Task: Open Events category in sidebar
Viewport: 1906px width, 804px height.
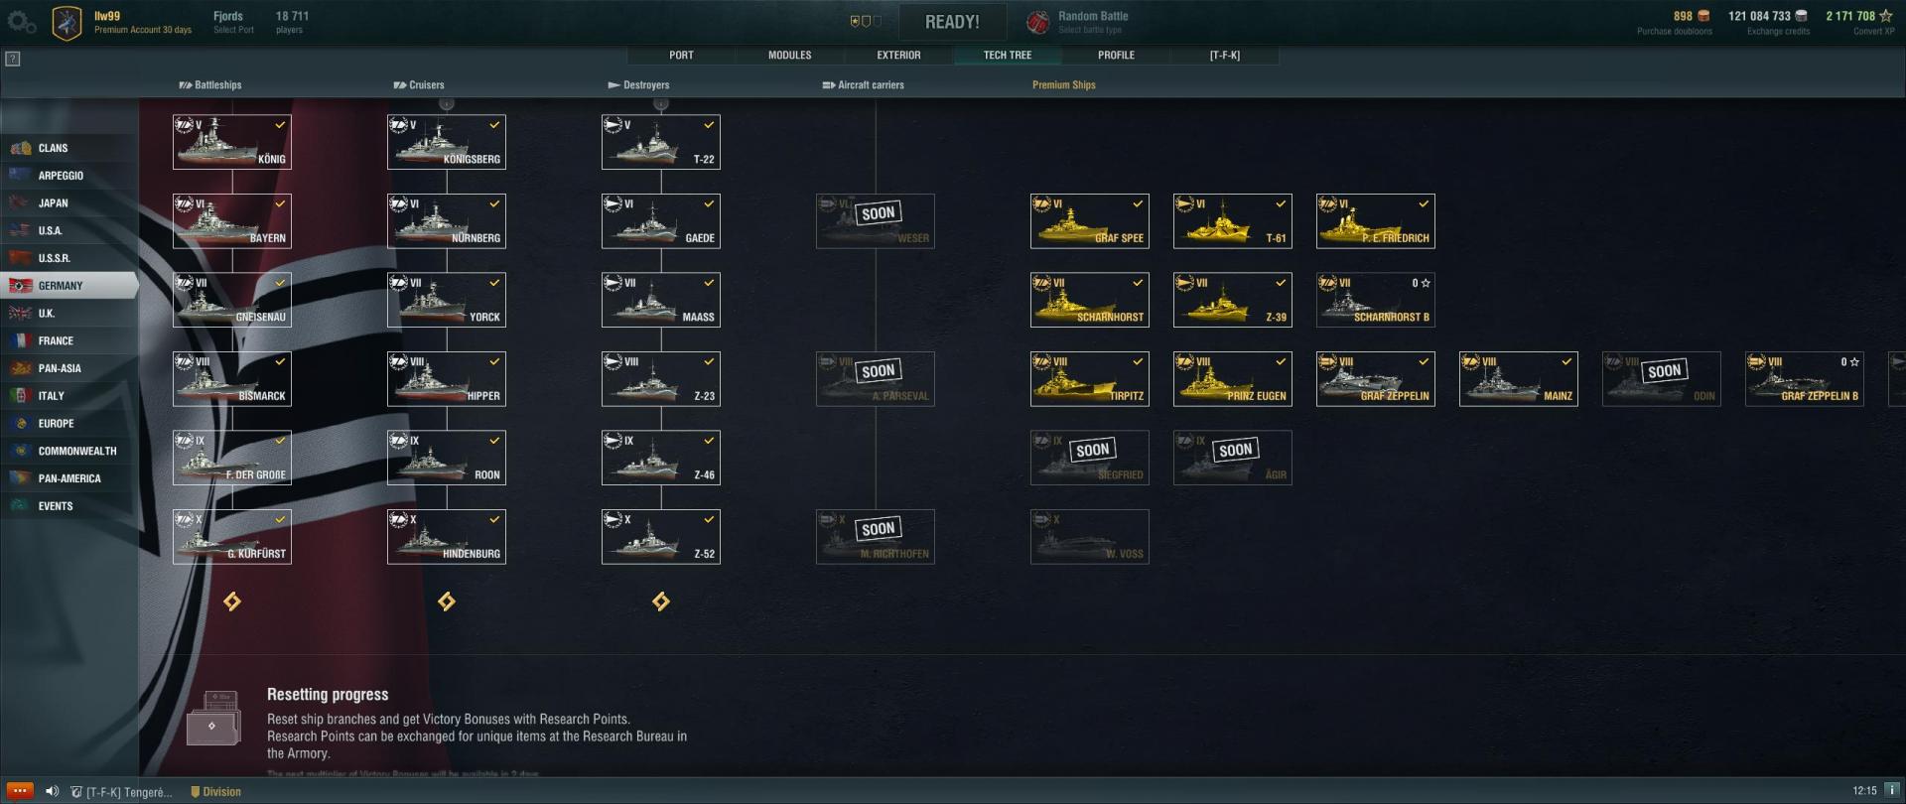Action: 69,505
